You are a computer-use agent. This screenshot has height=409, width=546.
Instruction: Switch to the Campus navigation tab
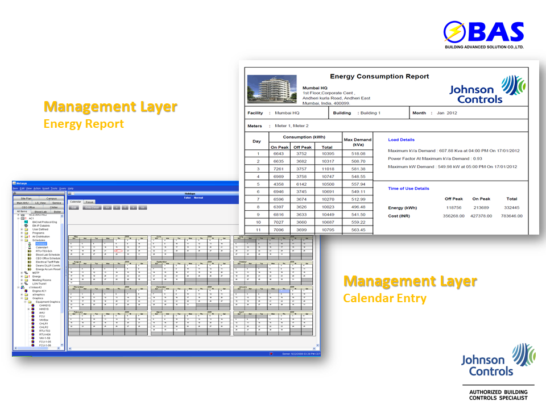tap(52, 198)
